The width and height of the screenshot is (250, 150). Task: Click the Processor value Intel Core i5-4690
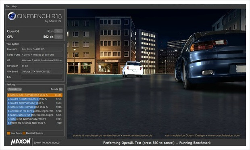pos(42,49)
